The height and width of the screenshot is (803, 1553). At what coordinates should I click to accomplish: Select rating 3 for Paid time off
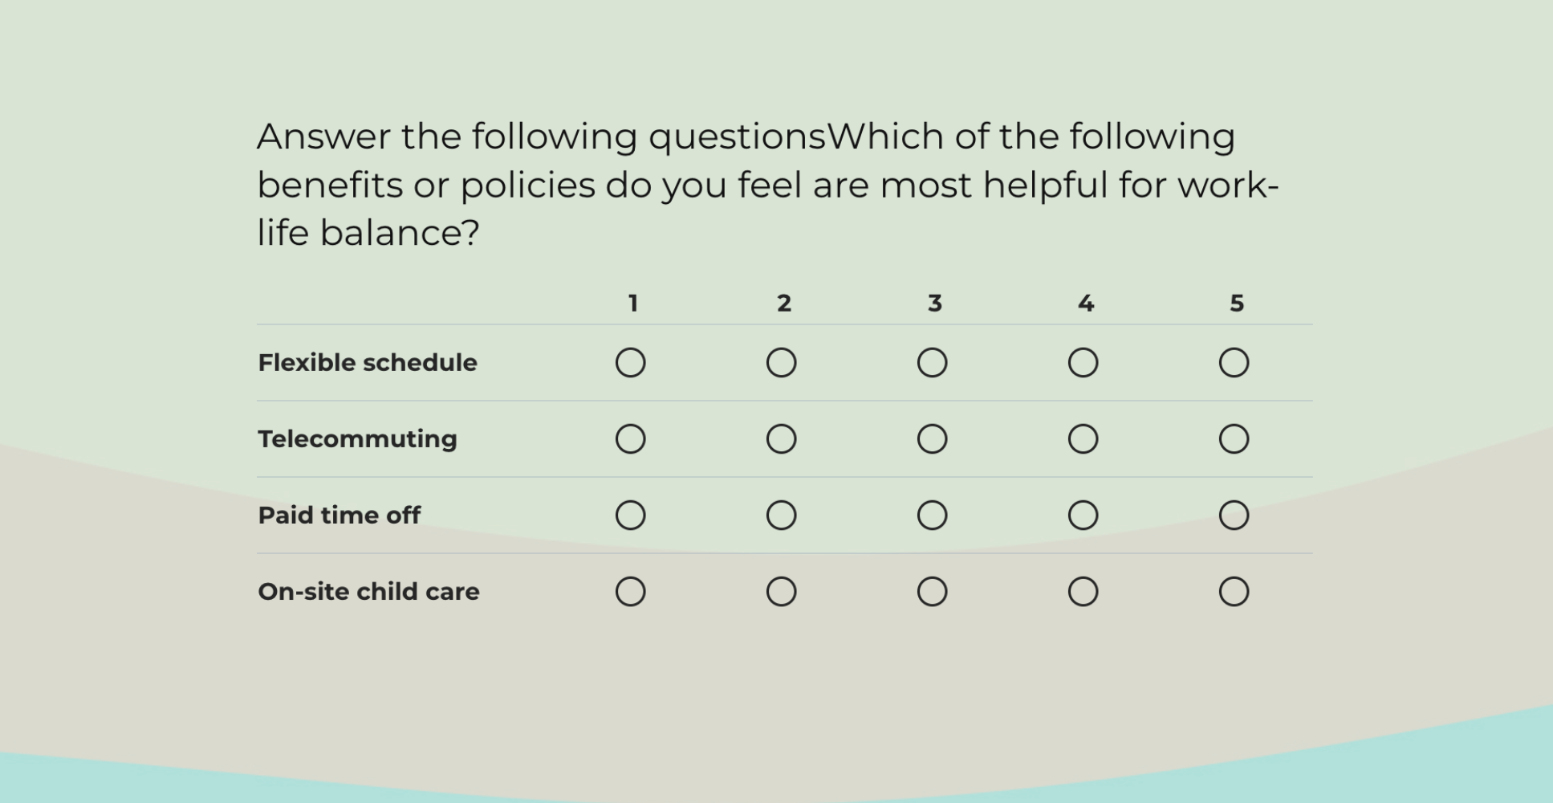(933, 516)
